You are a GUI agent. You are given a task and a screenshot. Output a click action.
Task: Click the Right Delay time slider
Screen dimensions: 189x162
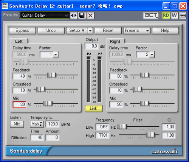point(142,62)
